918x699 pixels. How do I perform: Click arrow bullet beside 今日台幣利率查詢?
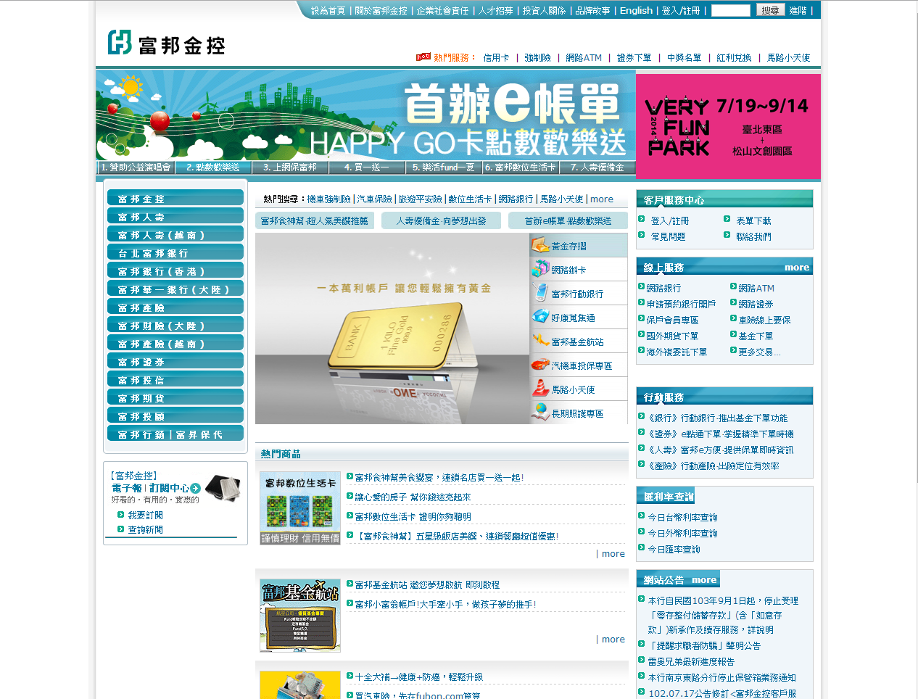click(642, 516)
